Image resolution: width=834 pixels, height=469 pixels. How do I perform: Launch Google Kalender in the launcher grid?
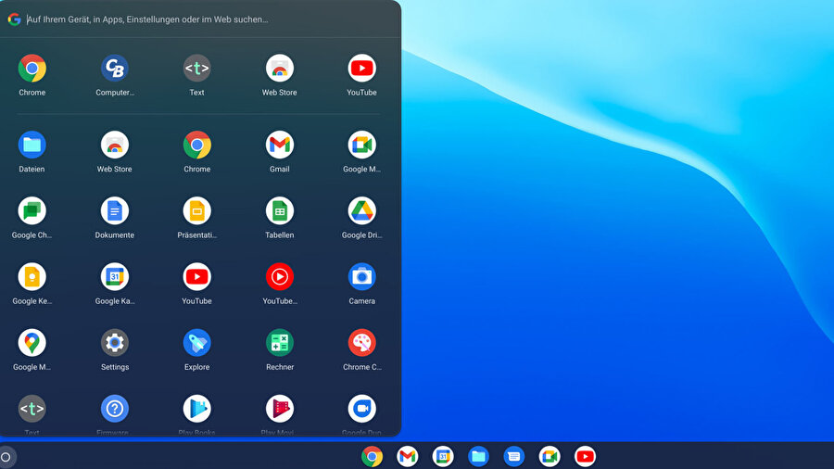point(114,276)
